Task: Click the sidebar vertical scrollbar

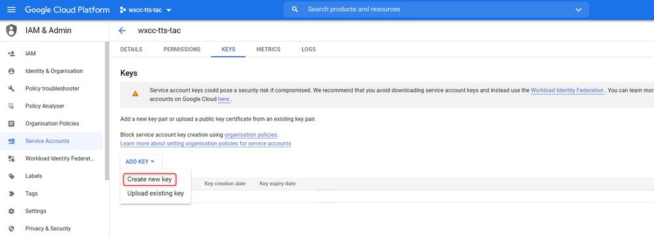Action: click(x=107, y=111)
